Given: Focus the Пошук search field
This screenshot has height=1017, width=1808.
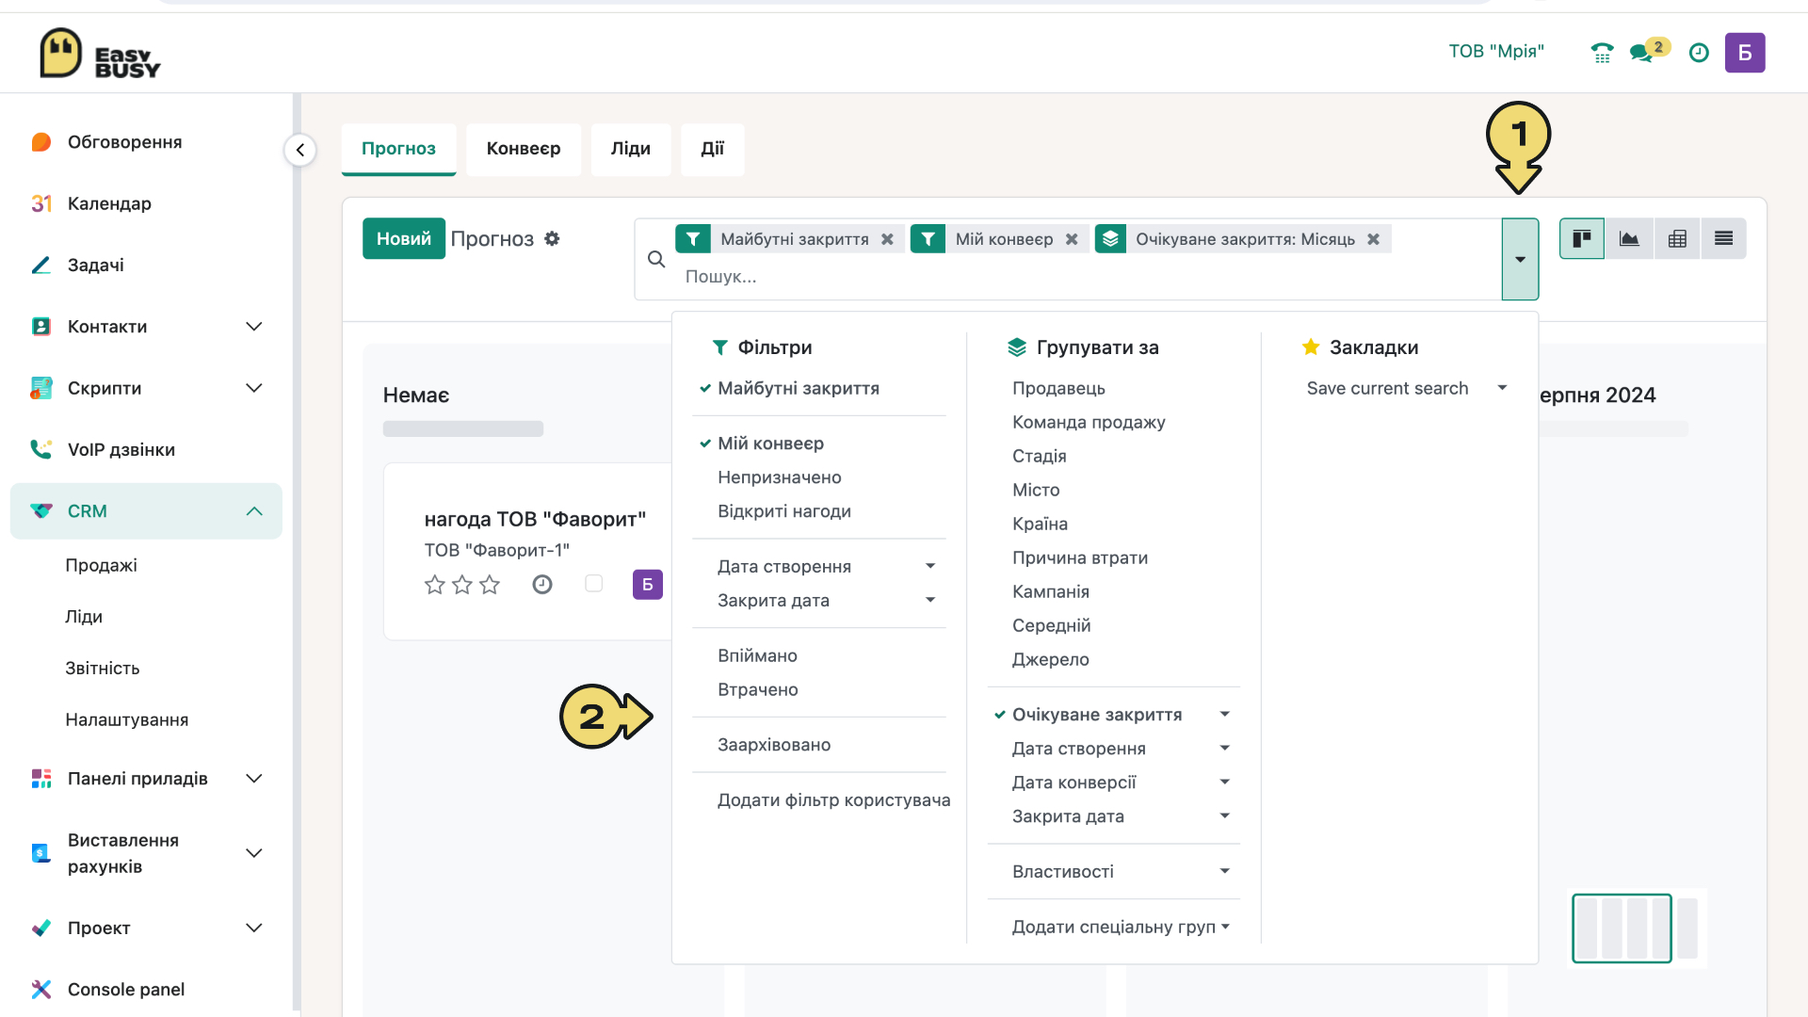Looking at the screenshot, I should pos(1088,277).
